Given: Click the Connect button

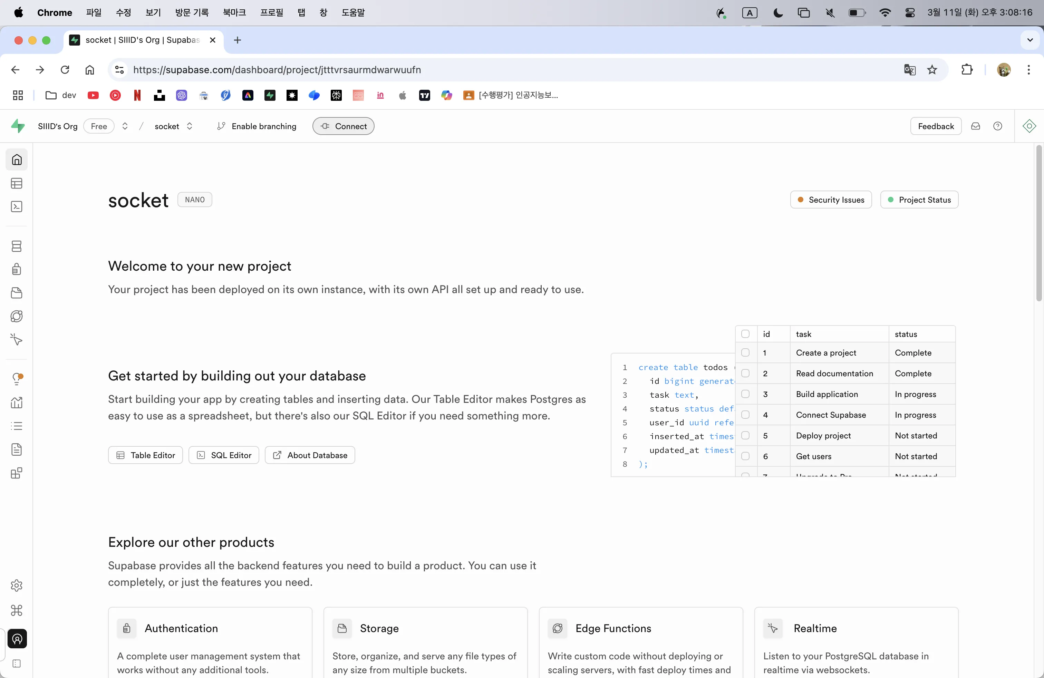Looking at the screenshot, I should [x=343, y=126].
